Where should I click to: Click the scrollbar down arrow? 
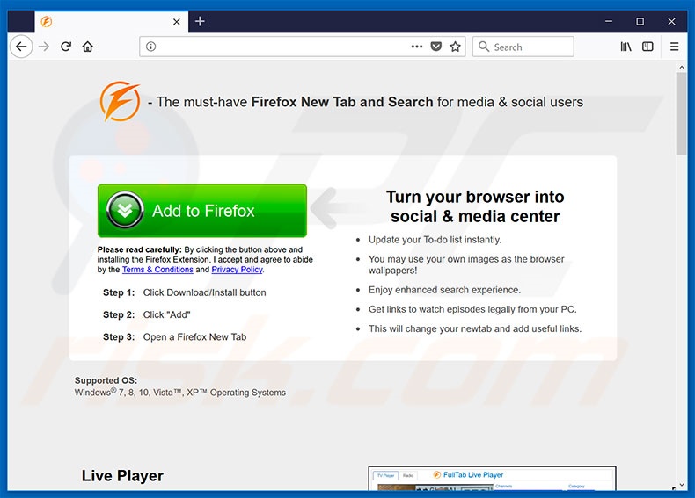pos(682,485)
